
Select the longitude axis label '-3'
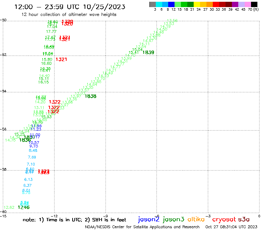(x=208, y=216)
